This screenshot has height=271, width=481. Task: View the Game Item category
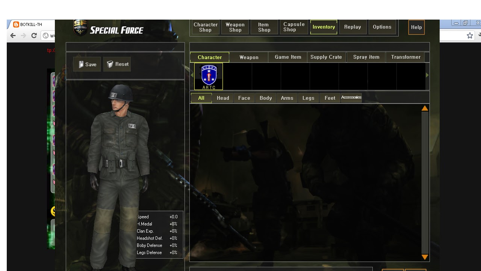288,57
